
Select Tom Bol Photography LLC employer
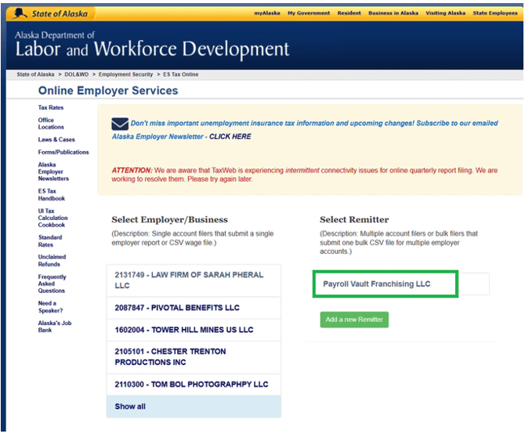pos(194,385)
